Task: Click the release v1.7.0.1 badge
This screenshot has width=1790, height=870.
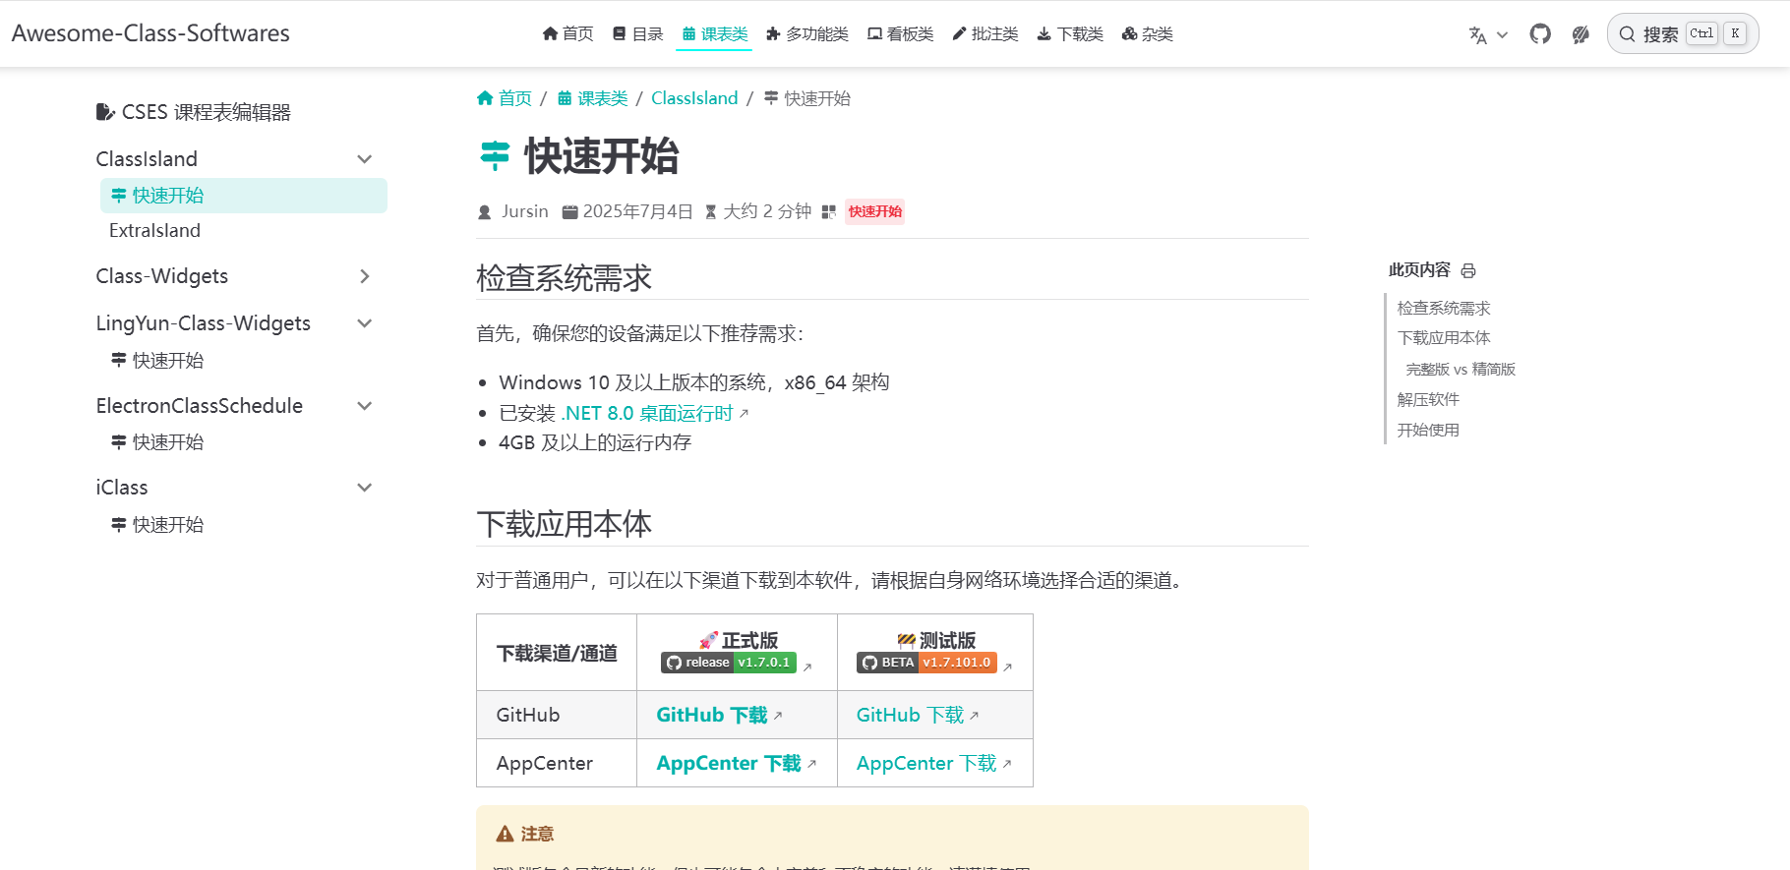Action: 729,663
